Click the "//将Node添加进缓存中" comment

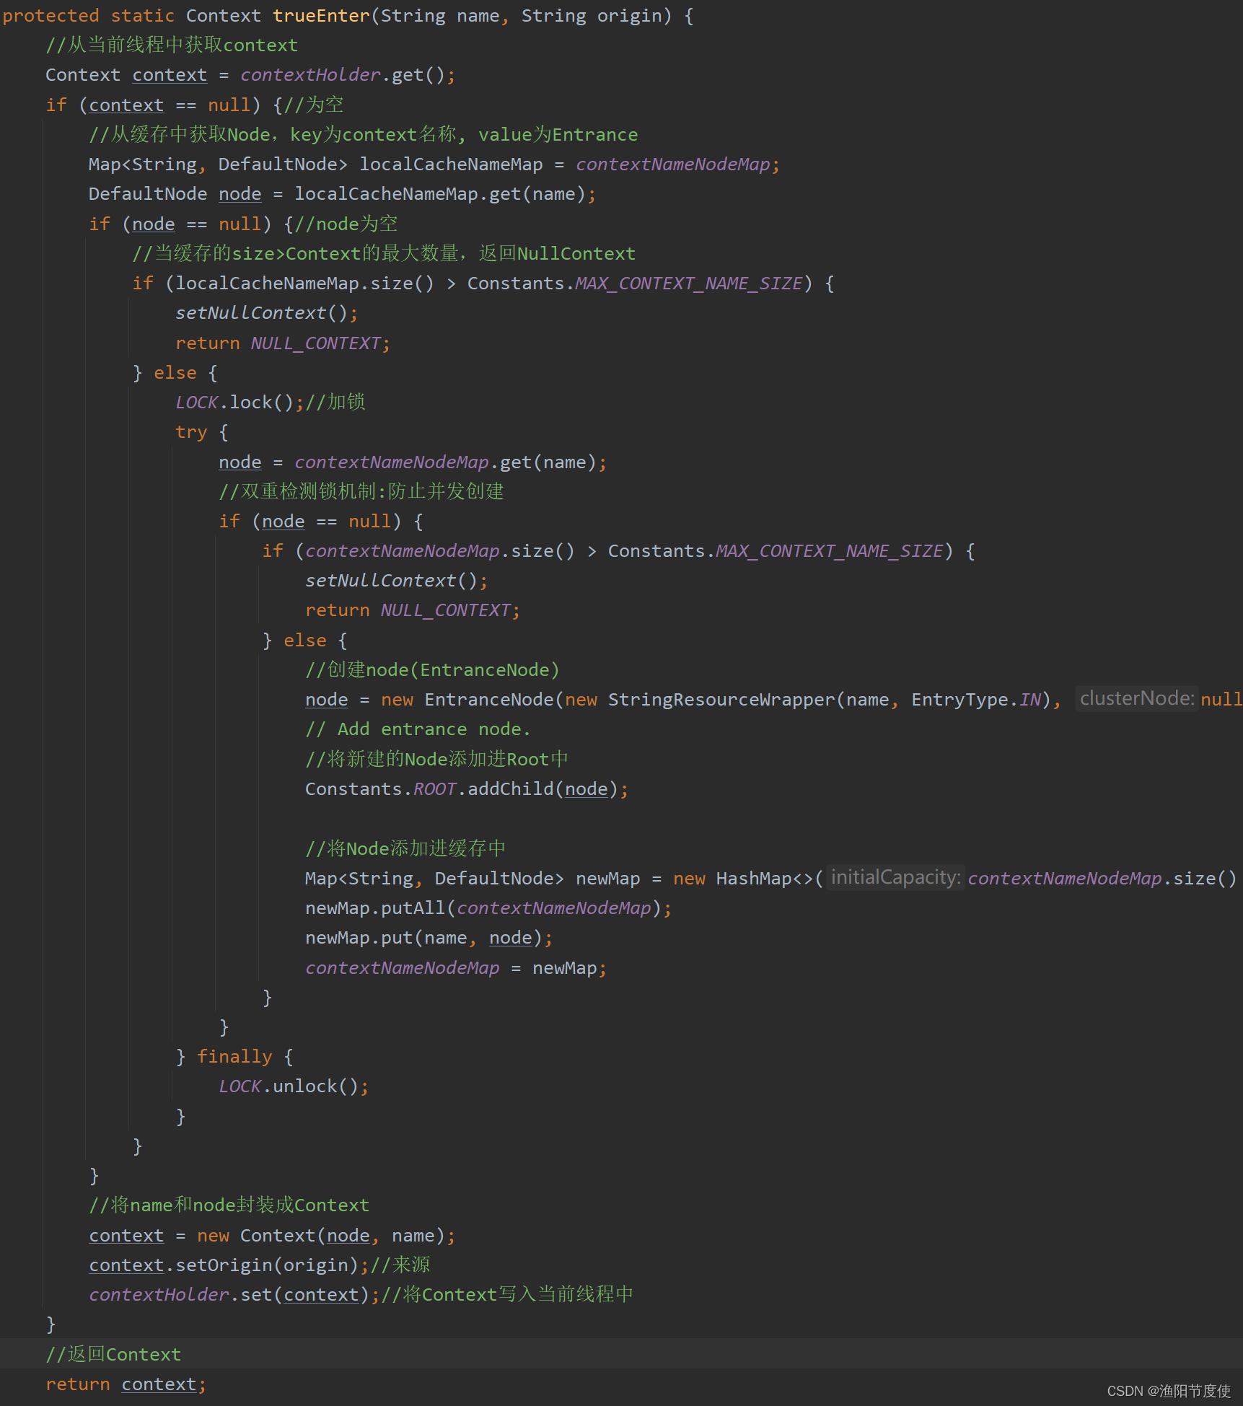tap(405, 848)
